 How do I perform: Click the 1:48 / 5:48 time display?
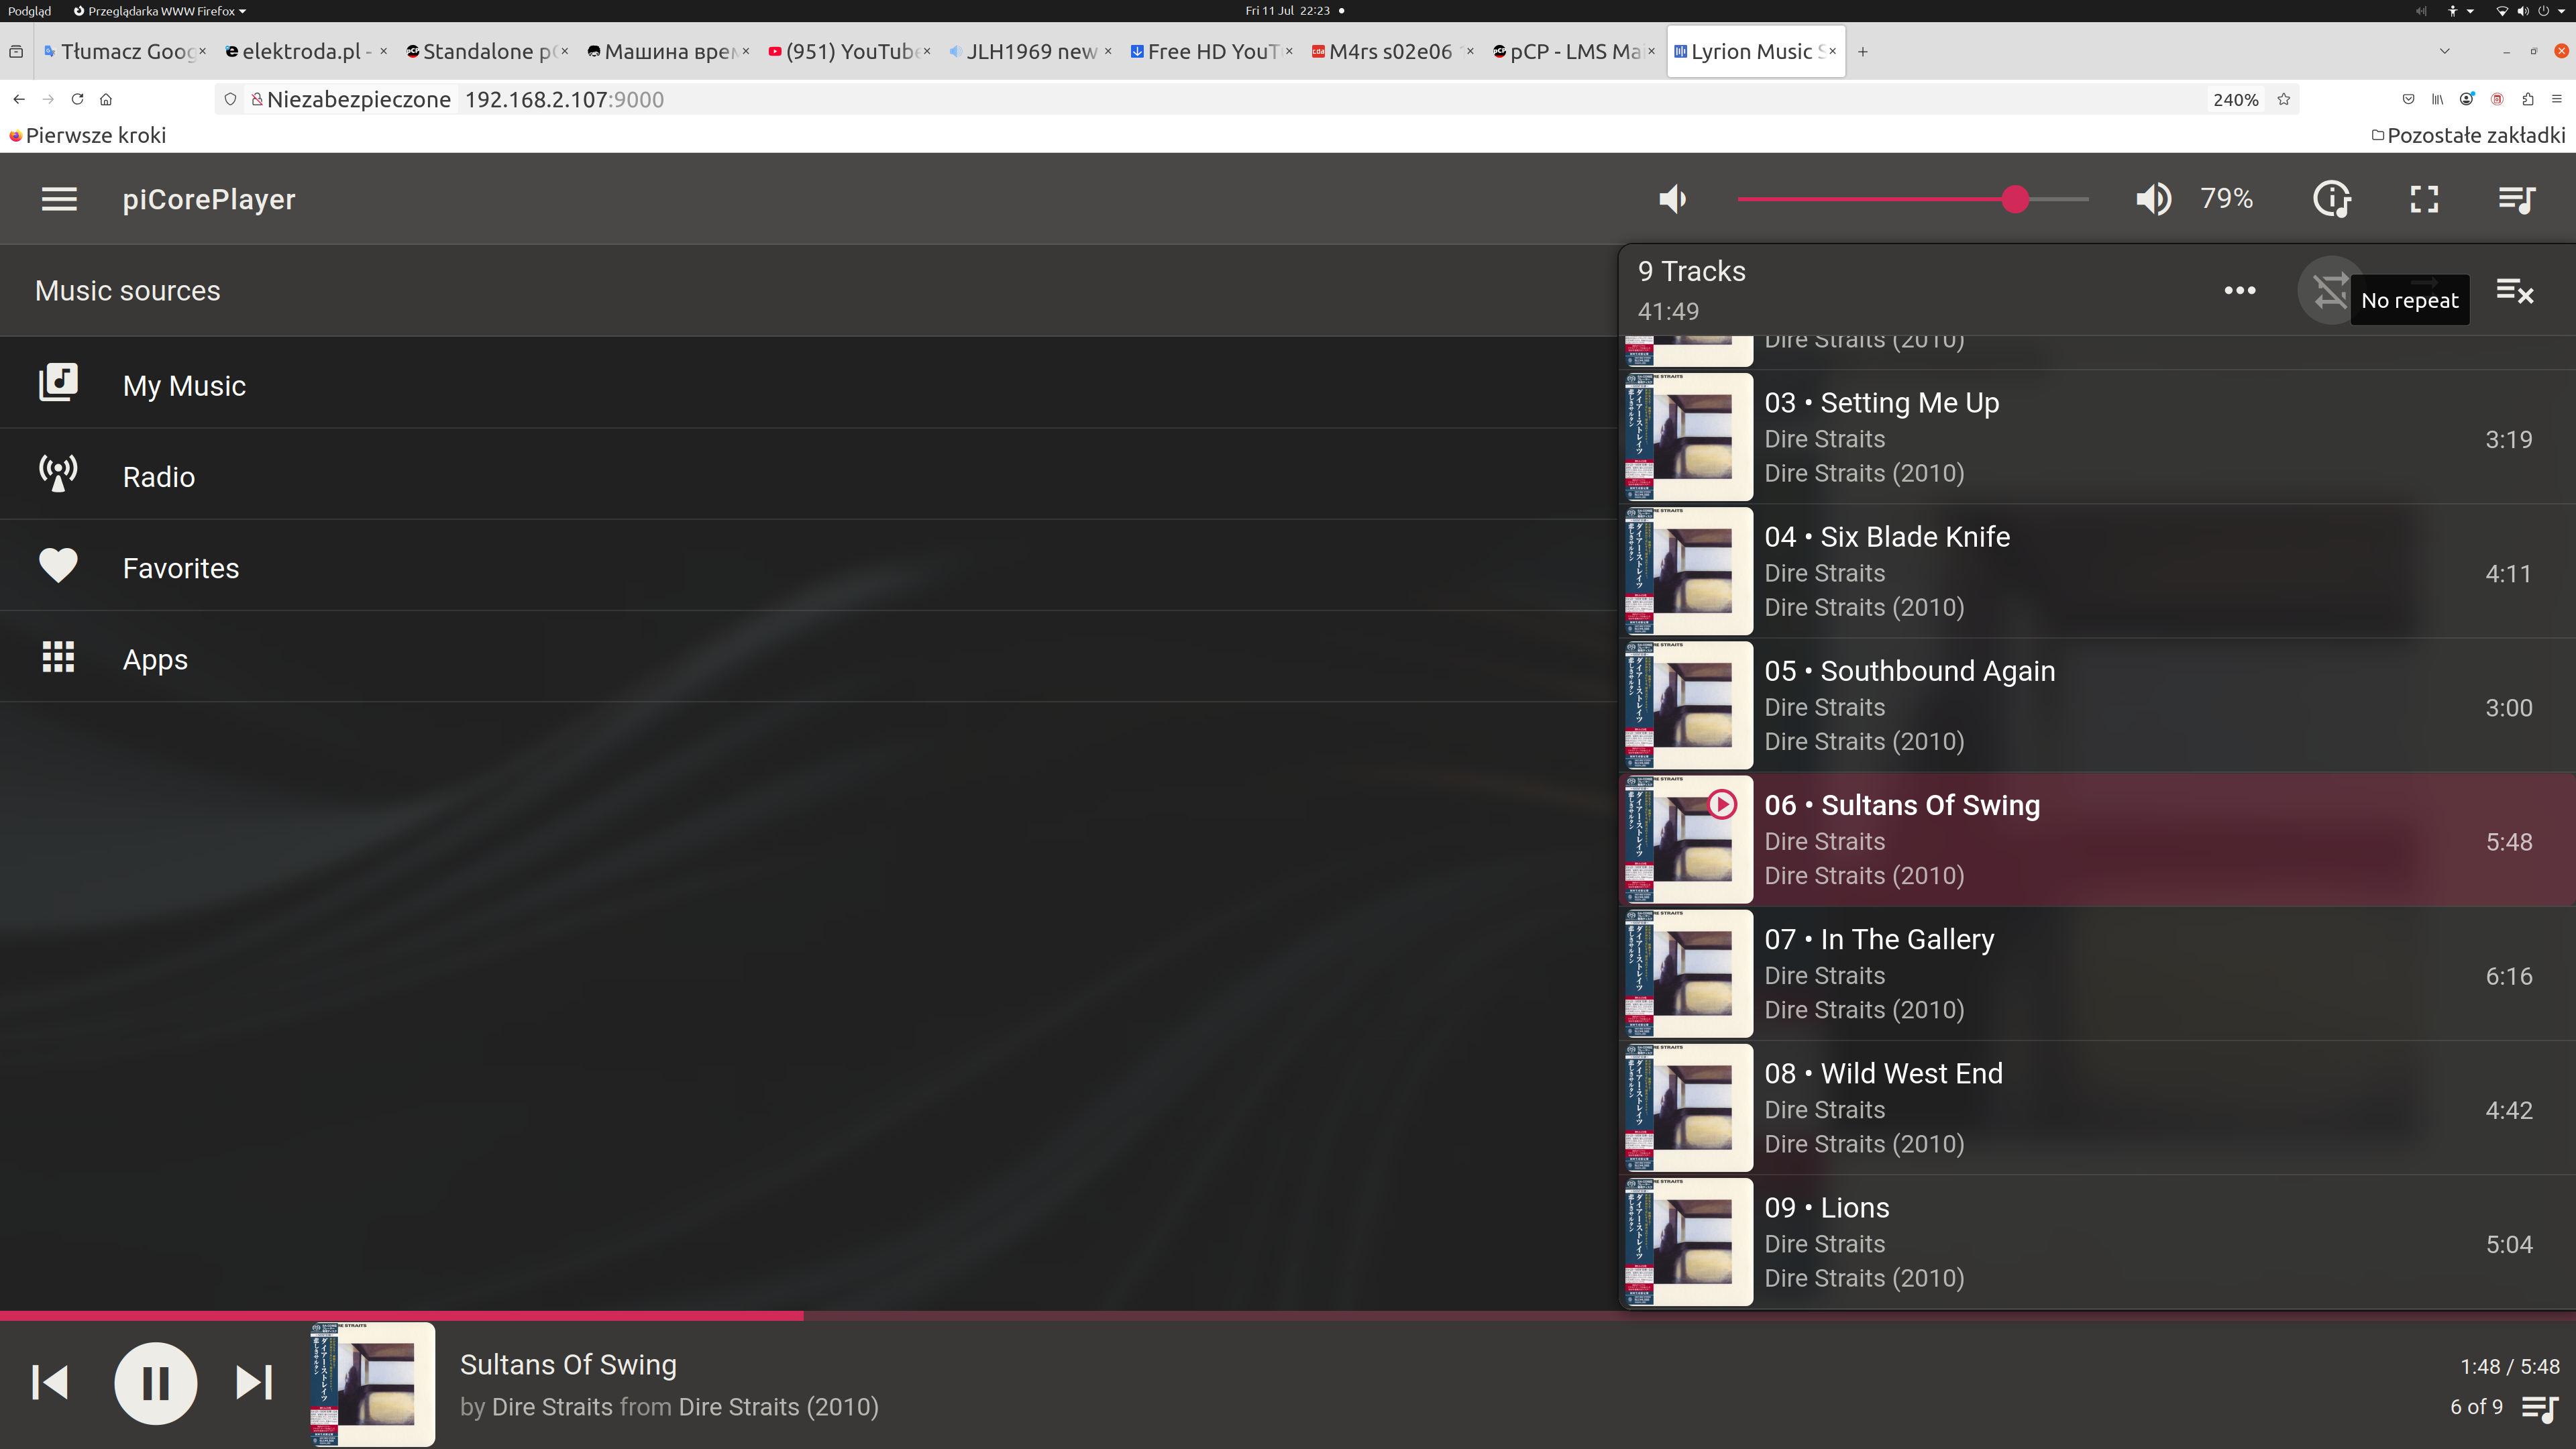click(2509, 1366)
